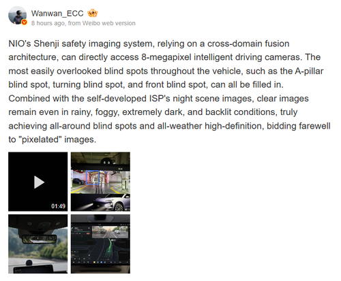This screenshot has width=341, height=281.
Task: Click the digital rearview mirror in photo
Action: point(39,239)
